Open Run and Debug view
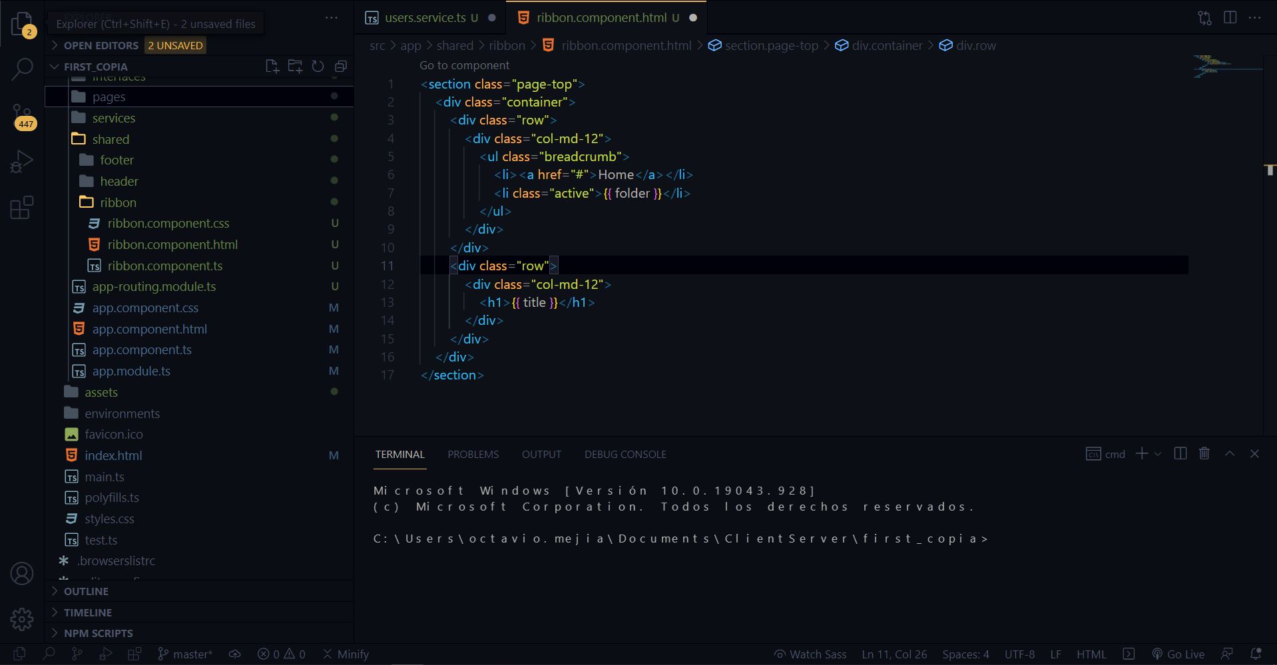Image resolution: width=1277 pixels, height=665 pixels. 22,162
